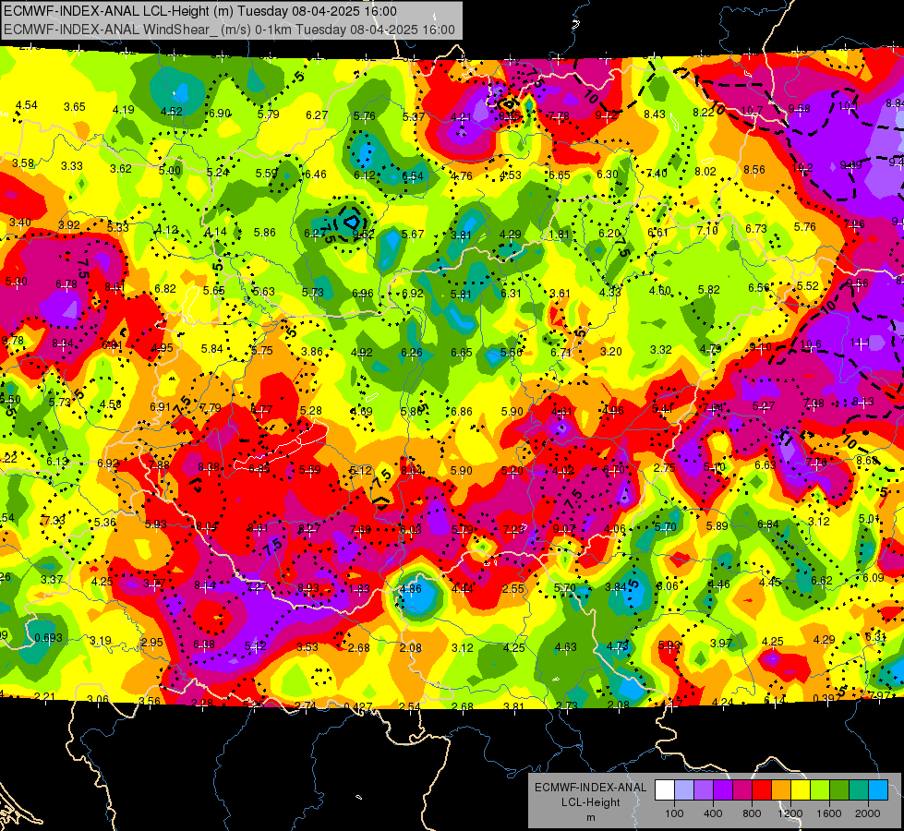Screen dimensions: 904x831
Task: Click the wind shear value 3.97
Action: coord(721,643)
